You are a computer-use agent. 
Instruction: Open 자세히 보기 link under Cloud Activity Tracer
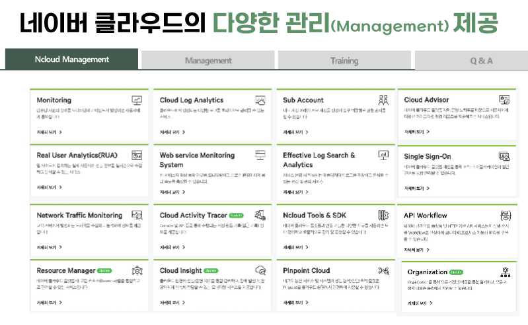click(x=172, y=247)
